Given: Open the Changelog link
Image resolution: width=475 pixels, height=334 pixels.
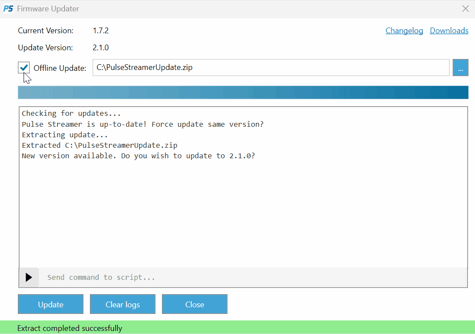Looking at the screenshot, I should click(x=404, y=31).
